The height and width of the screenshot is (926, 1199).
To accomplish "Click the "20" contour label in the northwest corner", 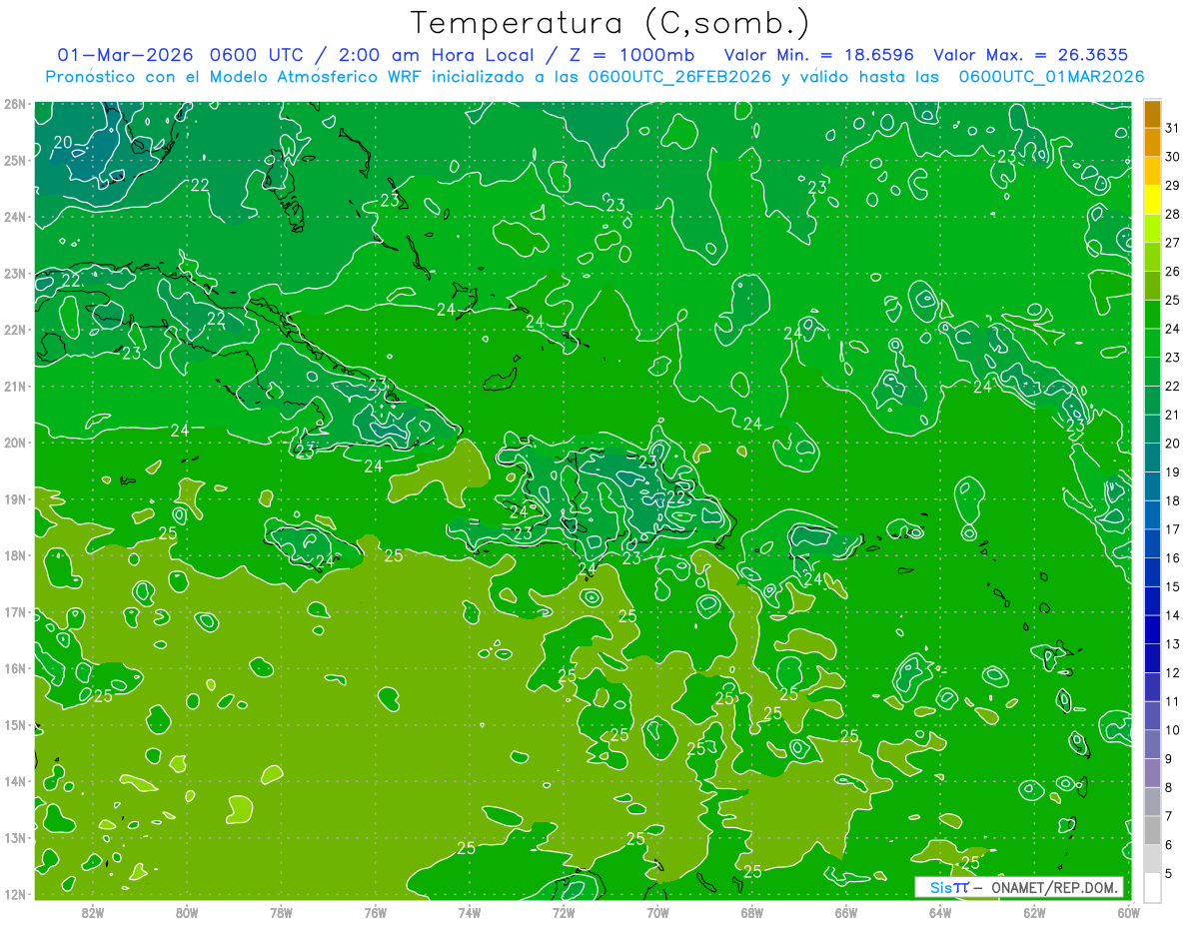I will point(62,143).
